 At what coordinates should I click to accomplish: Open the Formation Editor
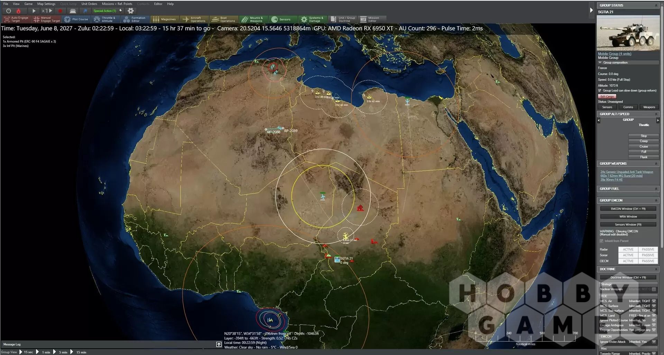135,19
